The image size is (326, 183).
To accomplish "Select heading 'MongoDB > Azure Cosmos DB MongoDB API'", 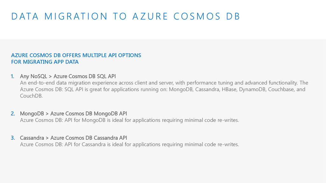I will (74, 113).
